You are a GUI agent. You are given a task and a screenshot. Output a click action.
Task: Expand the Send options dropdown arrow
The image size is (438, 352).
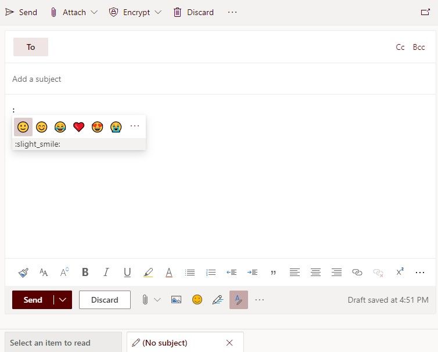coord(63,300)
